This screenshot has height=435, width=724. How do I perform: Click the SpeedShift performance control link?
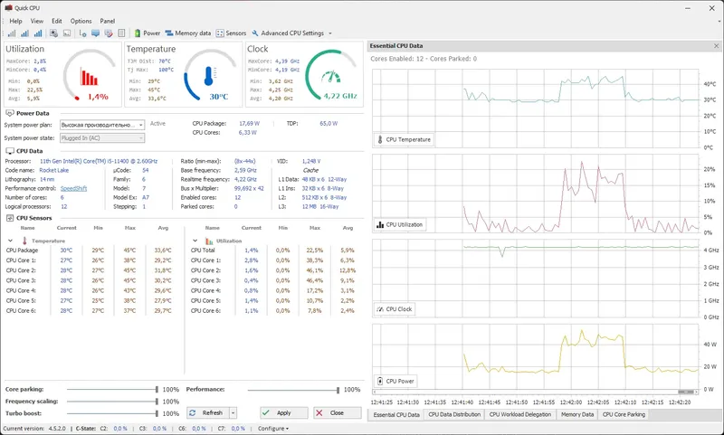(x=73, y=188)
